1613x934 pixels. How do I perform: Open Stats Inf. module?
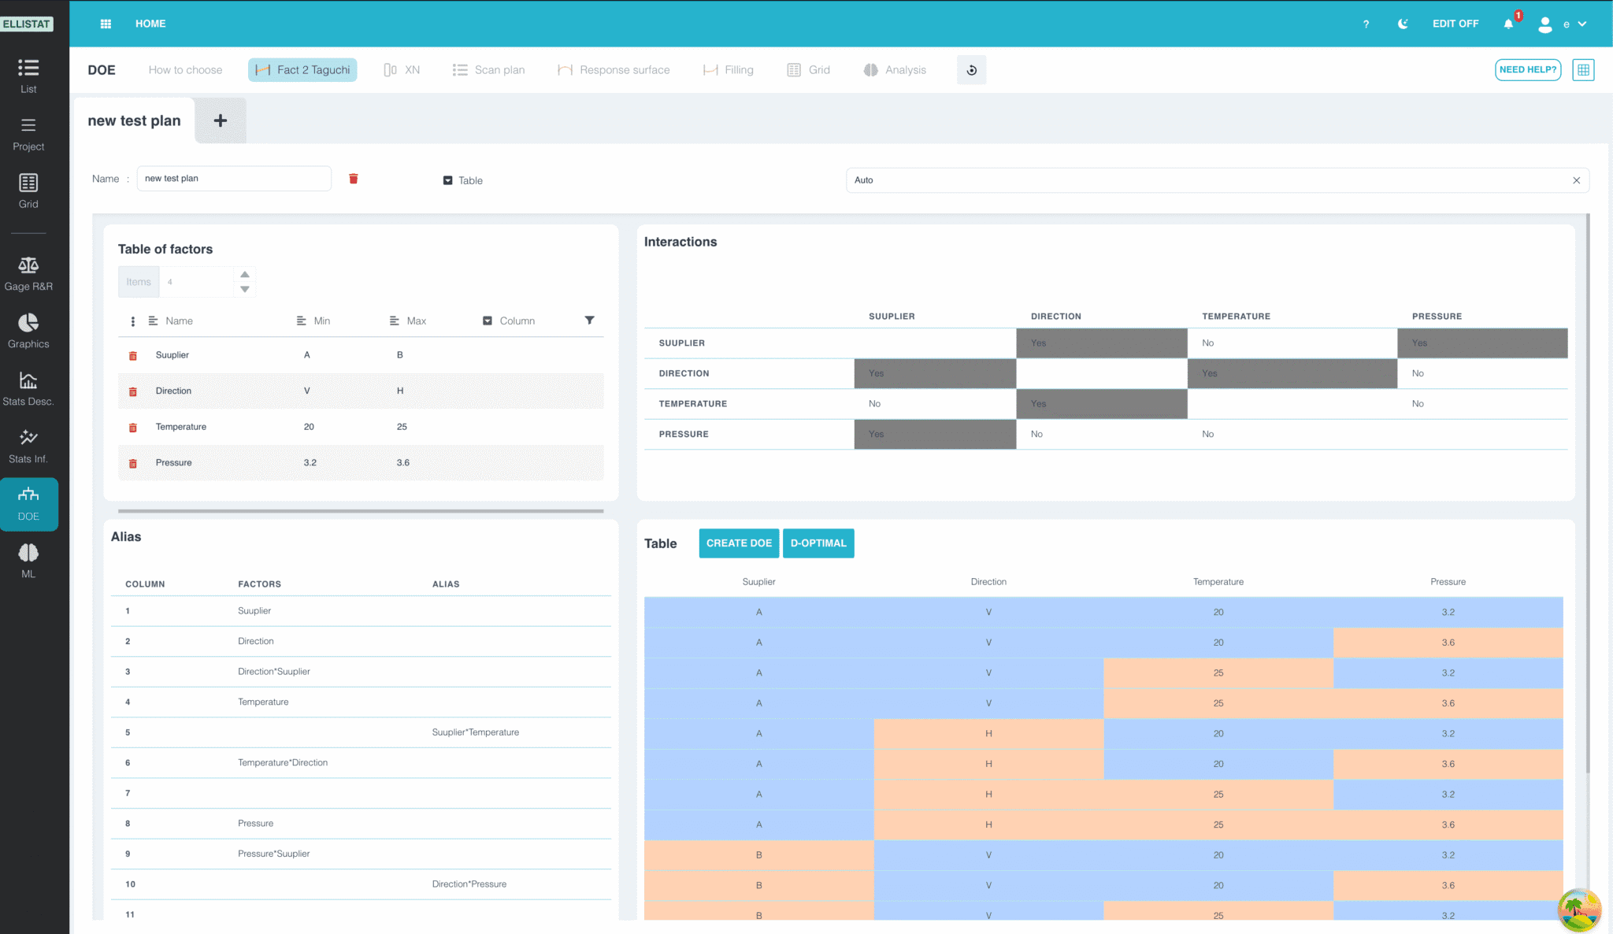coord(28,447)
